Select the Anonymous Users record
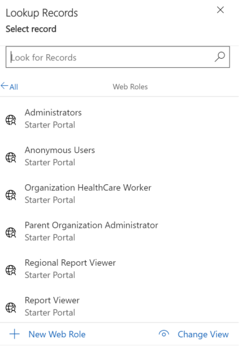This screenshot has width=240, height=355. click(119, 156)
